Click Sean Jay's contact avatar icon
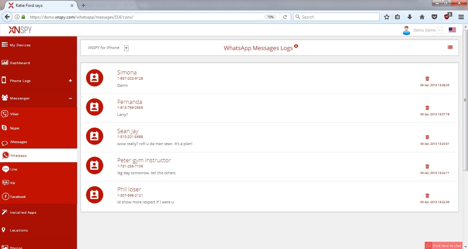 coord(95,136)
